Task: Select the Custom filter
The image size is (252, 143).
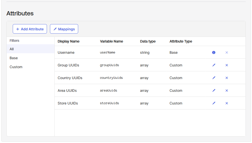Action: pyautogui.click(x=30, y=67)
